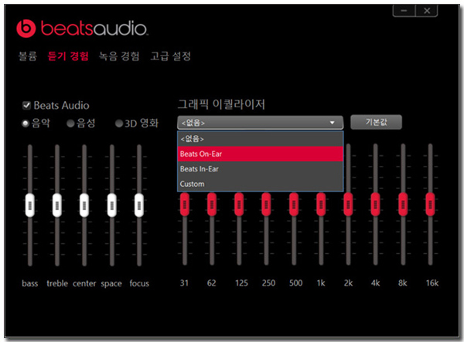Click the treble slider handle
Viewport: 464px width, 342px height.
(57, 205)
